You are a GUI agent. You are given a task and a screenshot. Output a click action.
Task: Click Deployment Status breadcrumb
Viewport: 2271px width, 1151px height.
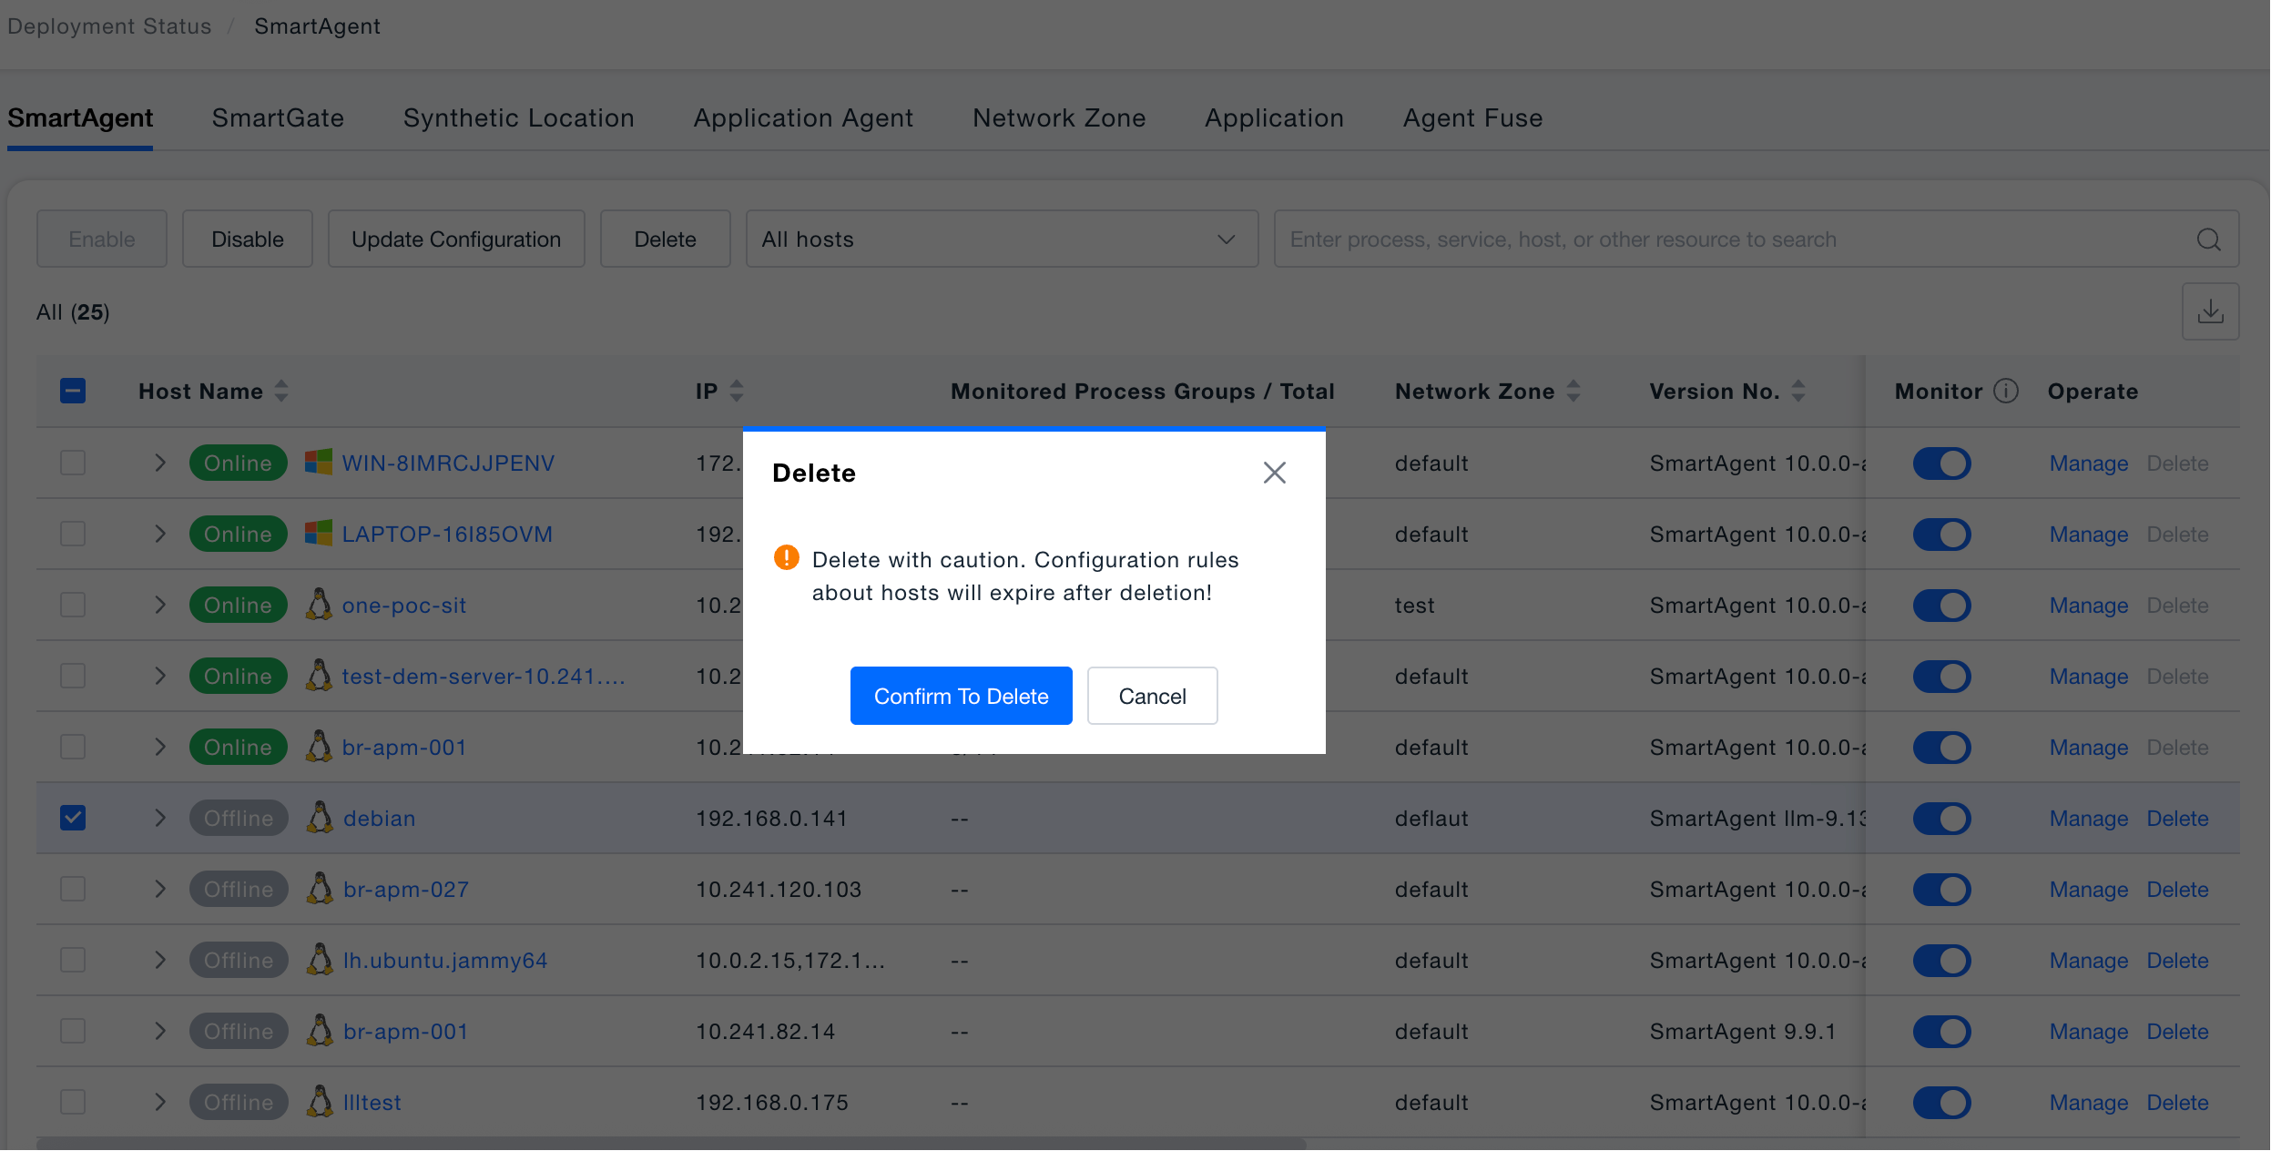109,26
